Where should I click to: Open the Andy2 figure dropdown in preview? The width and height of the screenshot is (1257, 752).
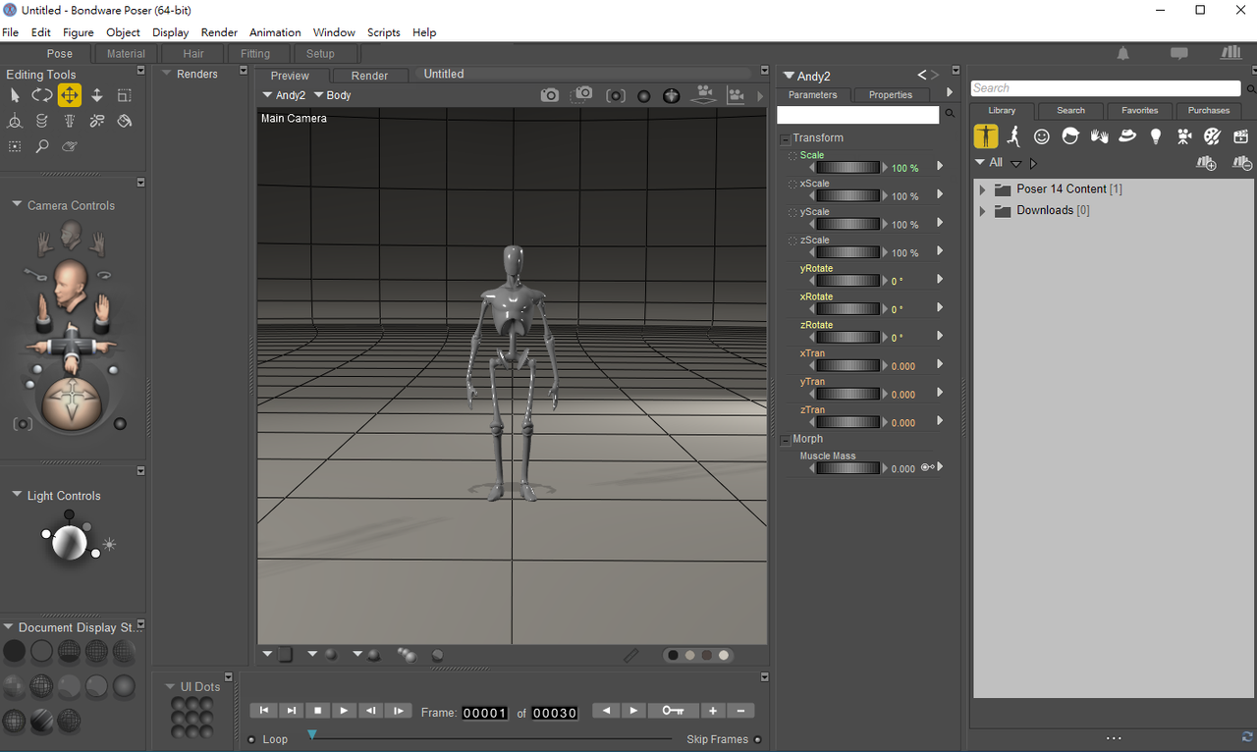(285, 95)
